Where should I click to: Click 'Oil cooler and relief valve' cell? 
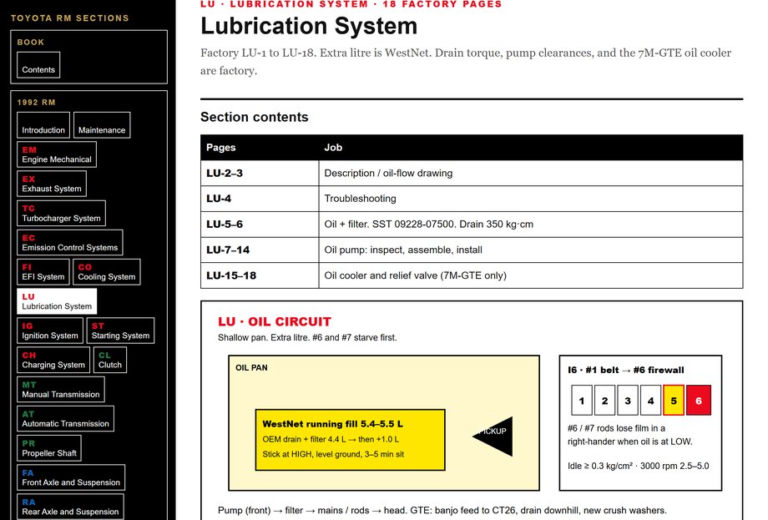pos(531,275)
